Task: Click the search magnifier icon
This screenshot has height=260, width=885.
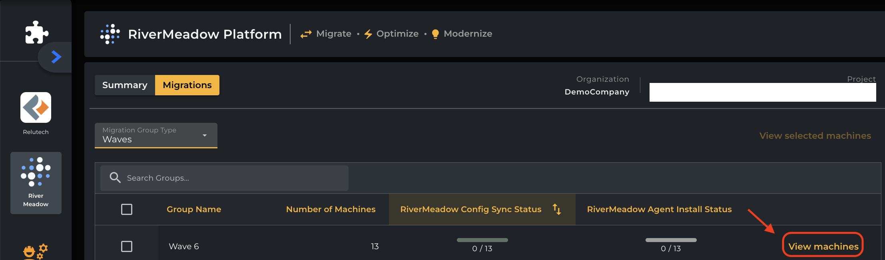Action: coord(115,178)
